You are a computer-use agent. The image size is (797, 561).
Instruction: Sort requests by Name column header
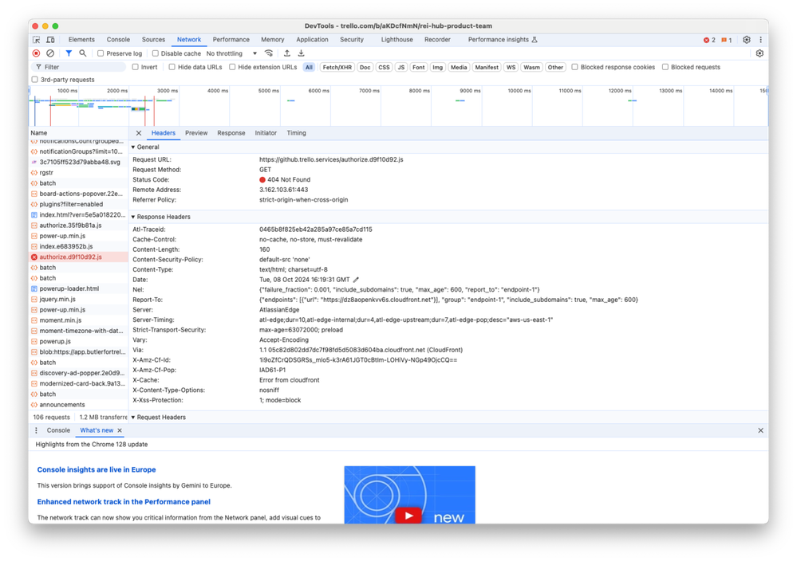click(78, 133)
